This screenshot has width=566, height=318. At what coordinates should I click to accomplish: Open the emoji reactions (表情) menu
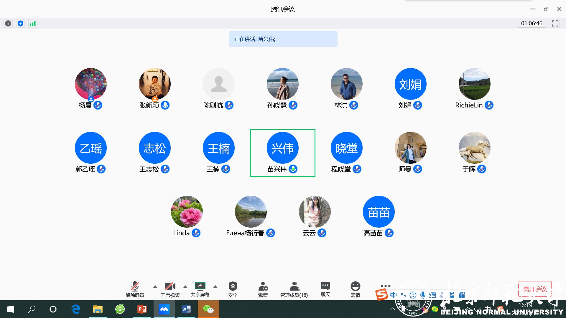[355, 289]
